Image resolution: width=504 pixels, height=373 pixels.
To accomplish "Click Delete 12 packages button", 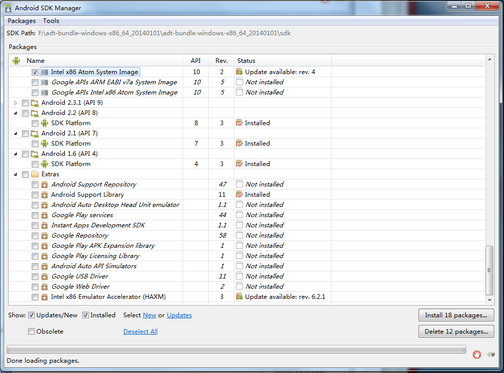I will [456, 332].
